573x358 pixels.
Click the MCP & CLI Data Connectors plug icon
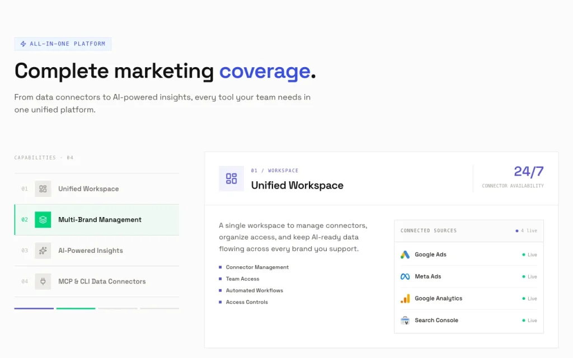(x=43, y=281)
